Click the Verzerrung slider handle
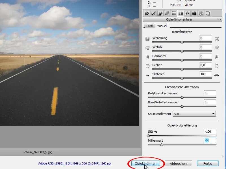The width and height of the screenshot is (226, 169). coord(182,42)
